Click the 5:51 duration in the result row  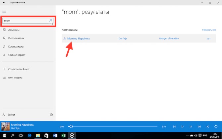pyautogui.click(x=208, y=39)
